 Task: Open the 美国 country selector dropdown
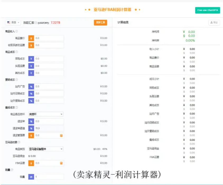pos(13,22)
